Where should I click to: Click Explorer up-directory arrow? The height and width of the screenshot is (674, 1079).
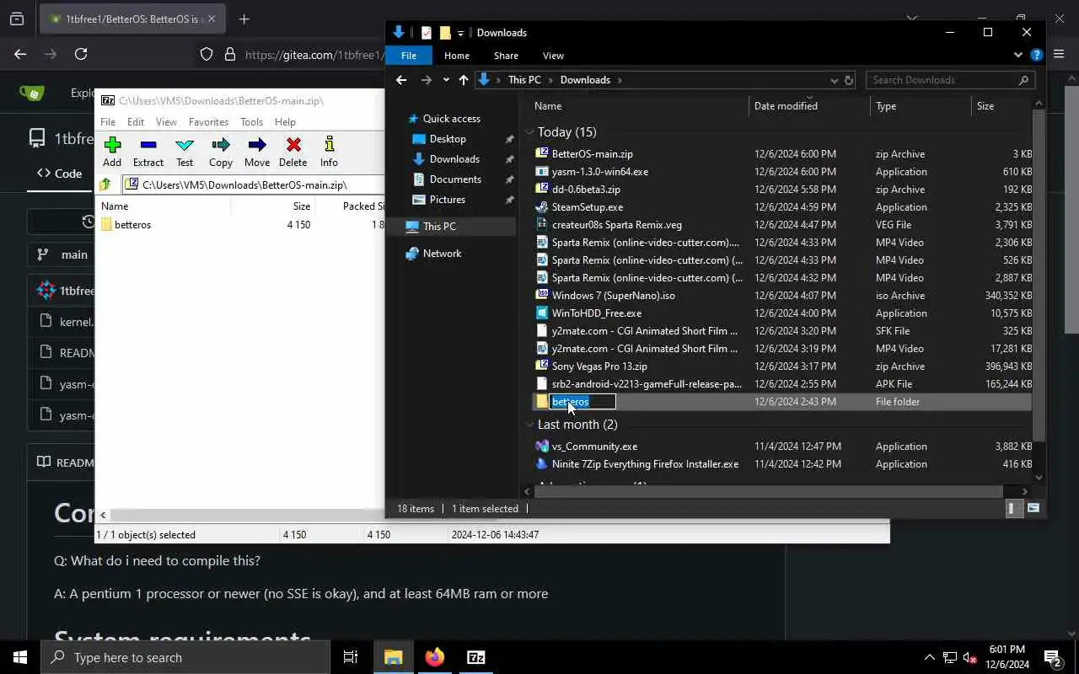[464, 80]
